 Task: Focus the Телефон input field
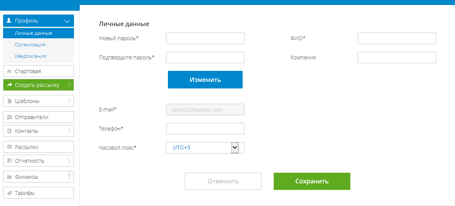point(205,129)
